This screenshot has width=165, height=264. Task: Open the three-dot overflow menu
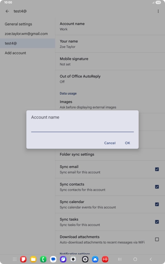[x=158, y=11]
